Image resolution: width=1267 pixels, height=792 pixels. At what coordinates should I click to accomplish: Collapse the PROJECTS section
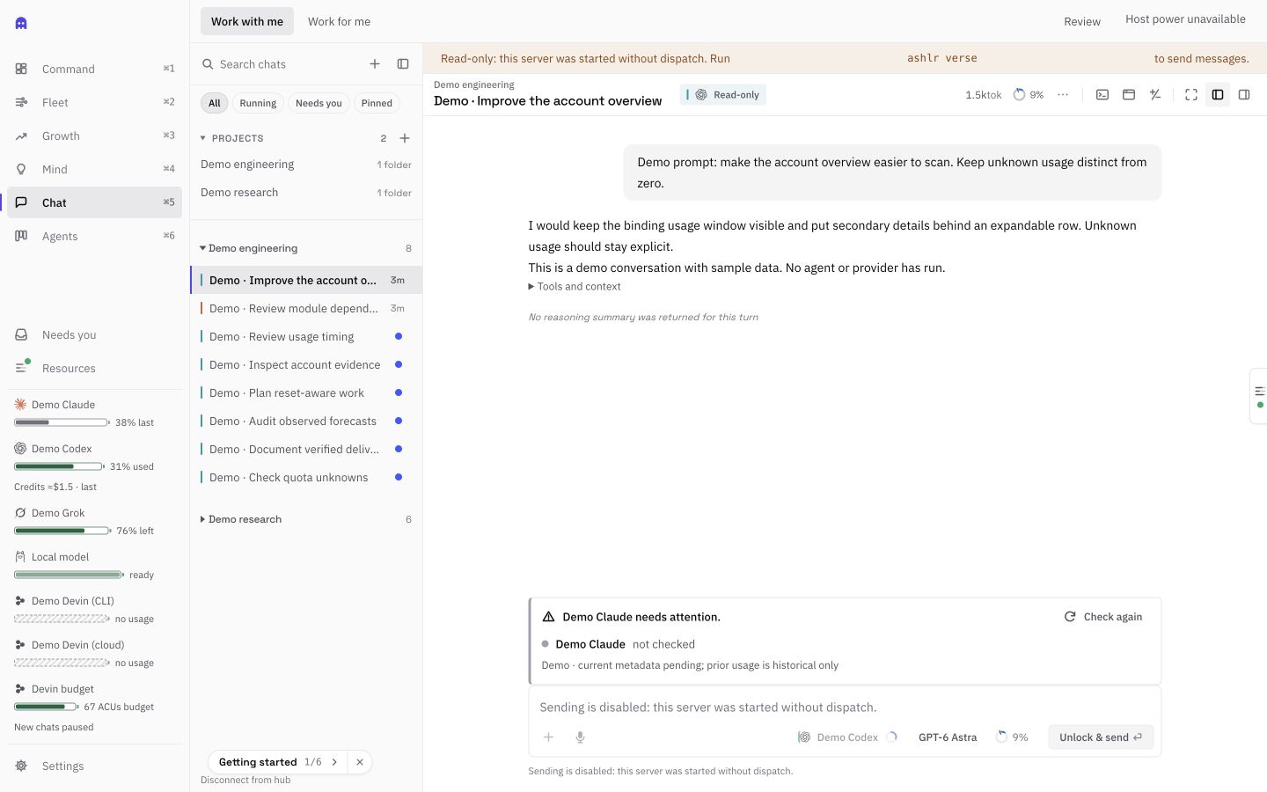(232, 138)
